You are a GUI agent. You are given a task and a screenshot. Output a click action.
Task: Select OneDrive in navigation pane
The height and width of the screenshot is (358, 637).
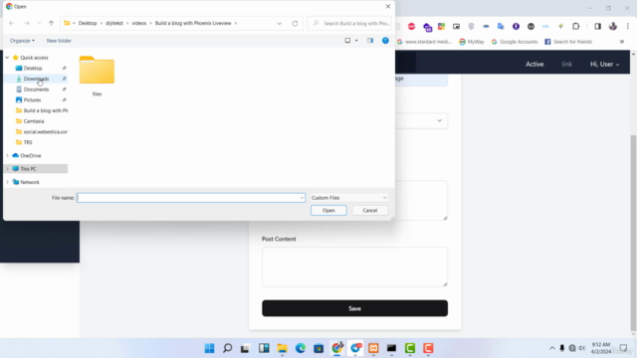31,155
